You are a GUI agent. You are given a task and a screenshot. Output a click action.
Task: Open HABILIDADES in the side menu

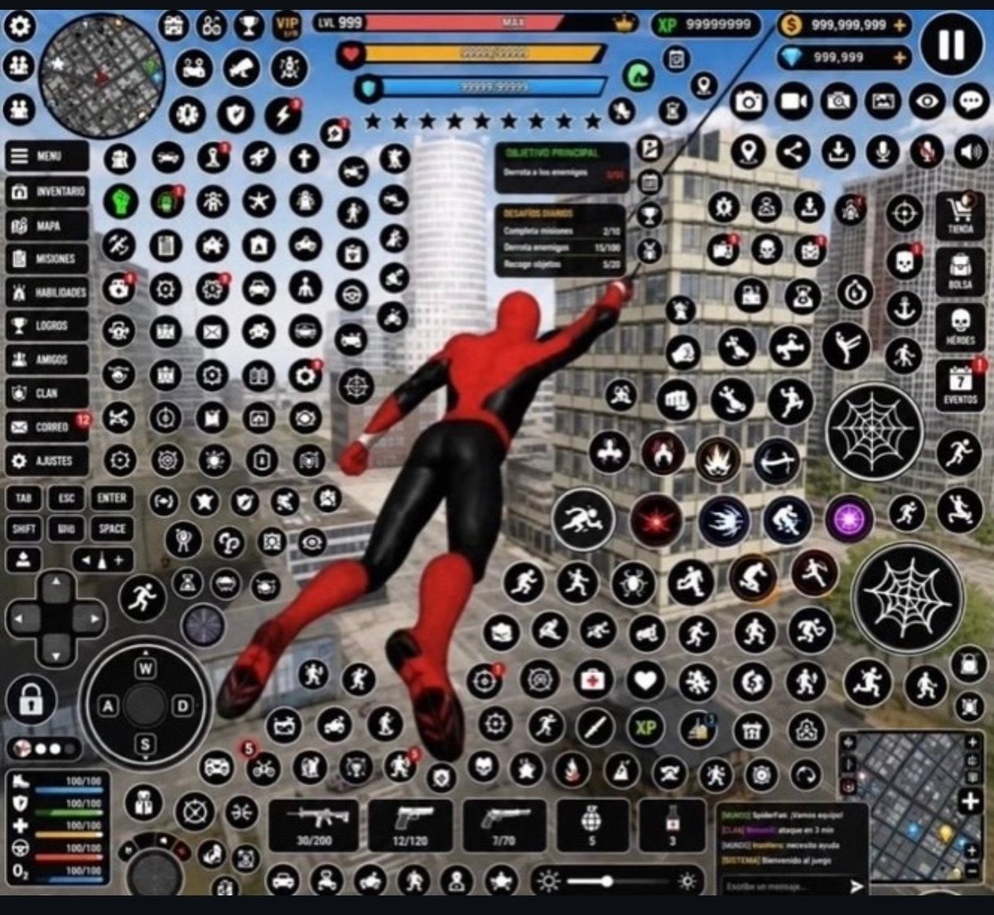47,293
